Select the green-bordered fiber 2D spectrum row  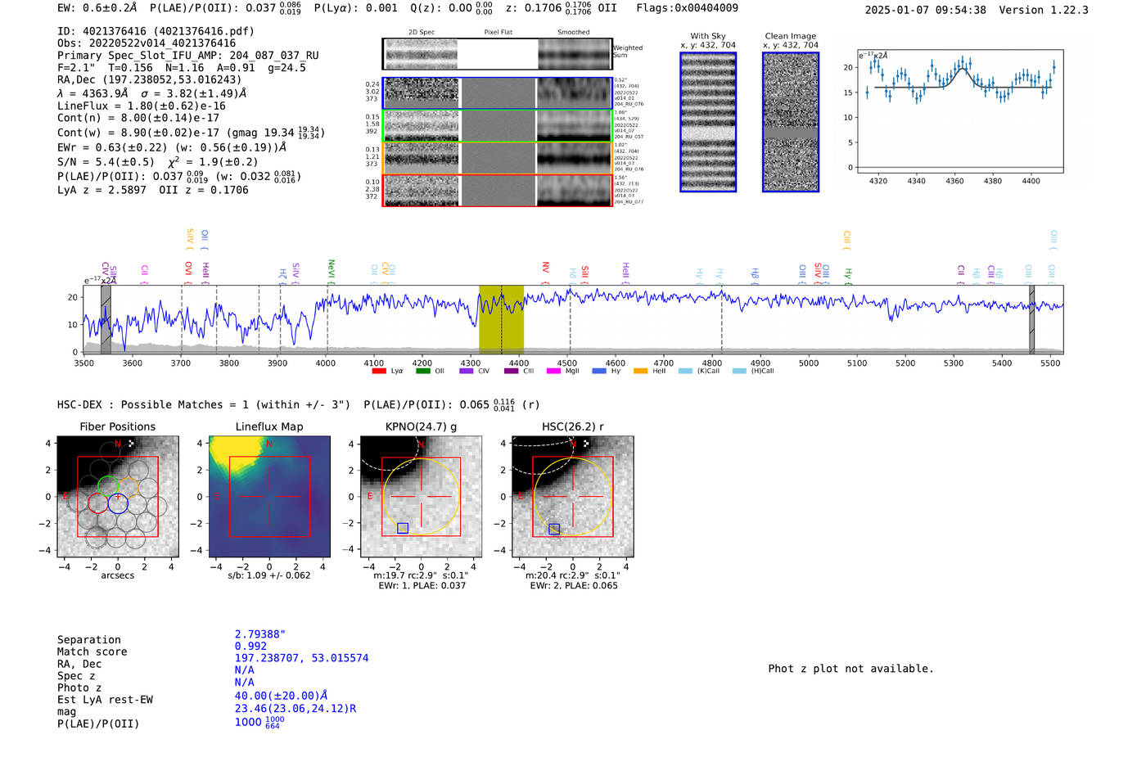[x=498, y=126]
